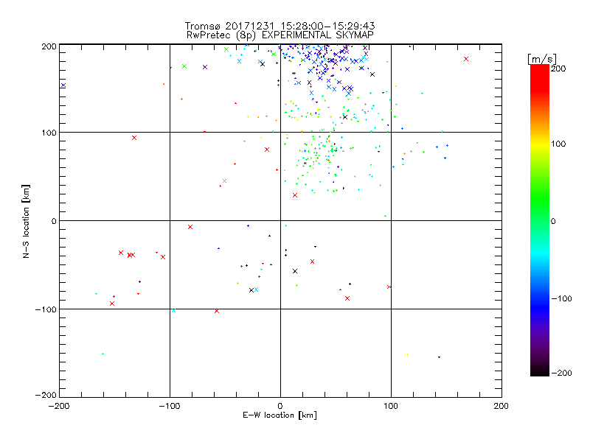Click the N-S axis tick label "-100"
Screen dimensions: 590x442
point(46,309)
